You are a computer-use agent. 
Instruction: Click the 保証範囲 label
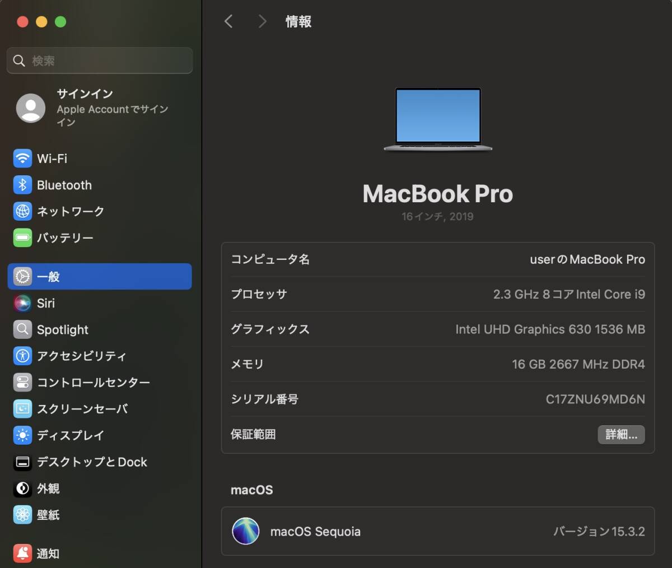[253, 434]
